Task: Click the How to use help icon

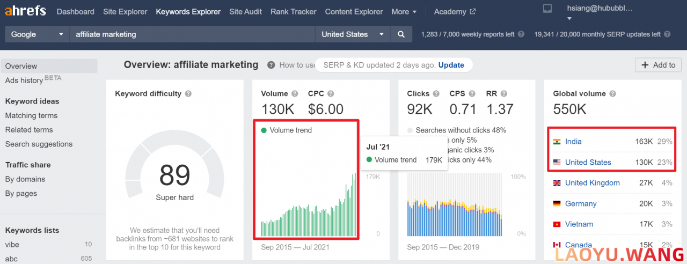Action: 271,65
